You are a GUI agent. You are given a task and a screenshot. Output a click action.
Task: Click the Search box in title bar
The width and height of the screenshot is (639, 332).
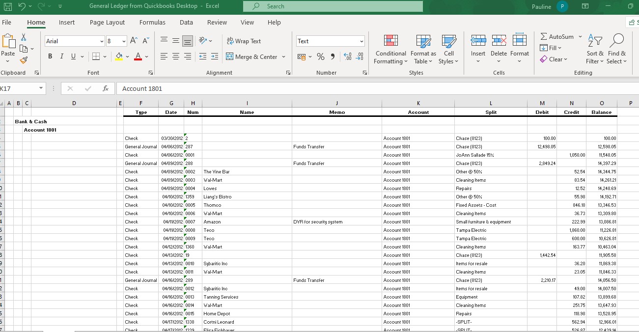(333, 6)
